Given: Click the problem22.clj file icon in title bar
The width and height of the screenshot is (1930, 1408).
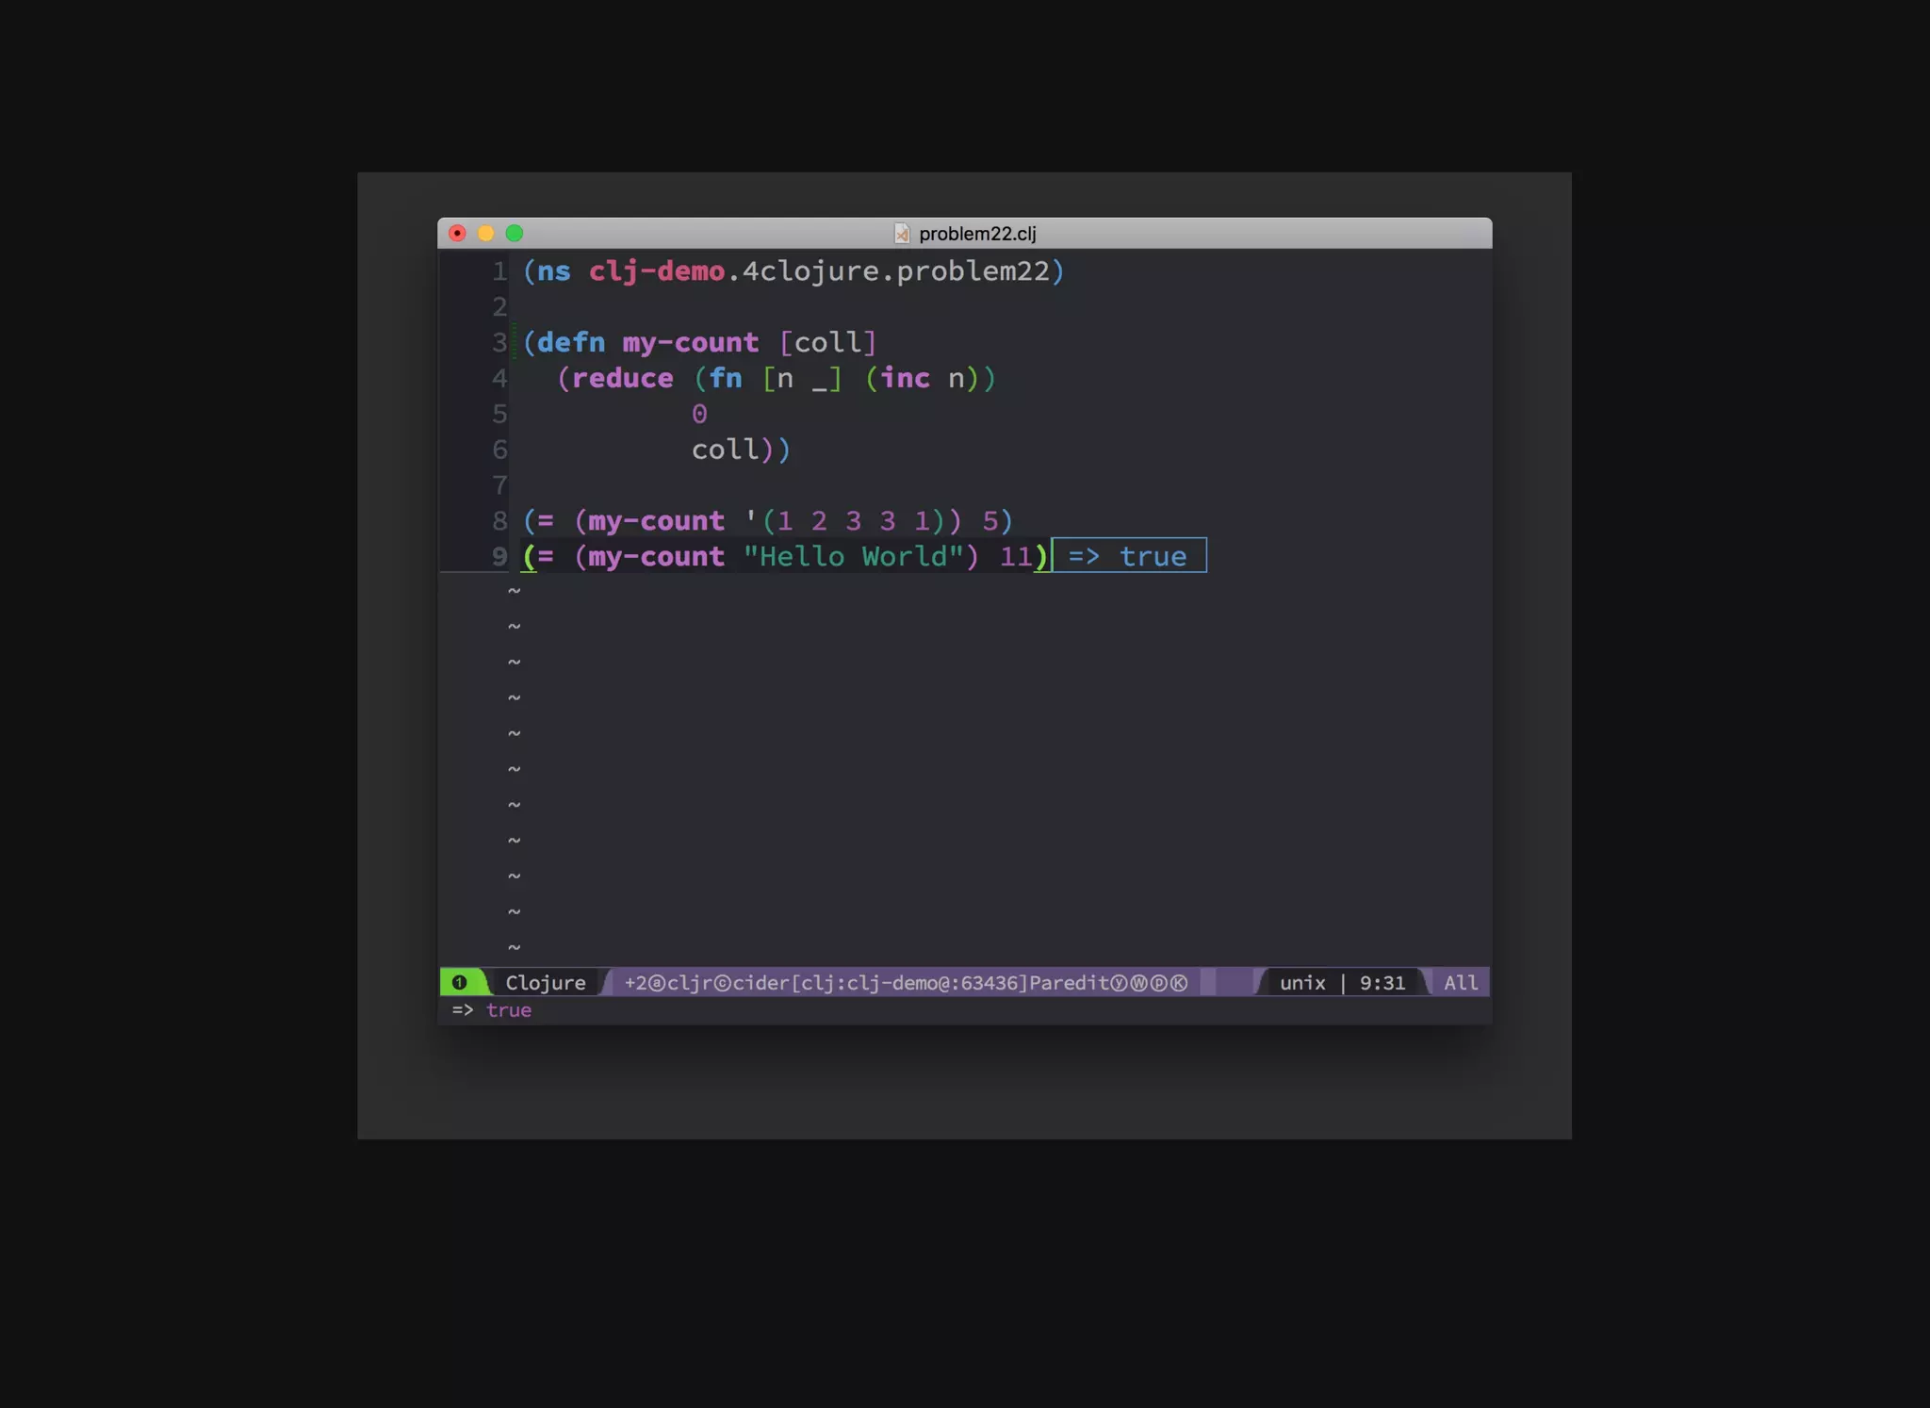Looking at the screenshot, I should (901, 233).
